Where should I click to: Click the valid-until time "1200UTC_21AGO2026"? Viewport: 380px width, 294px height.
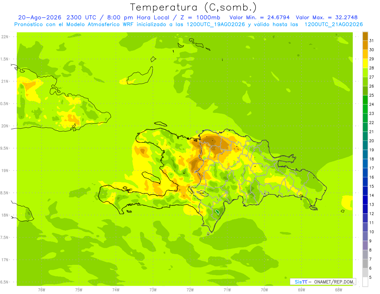[334, 24]
